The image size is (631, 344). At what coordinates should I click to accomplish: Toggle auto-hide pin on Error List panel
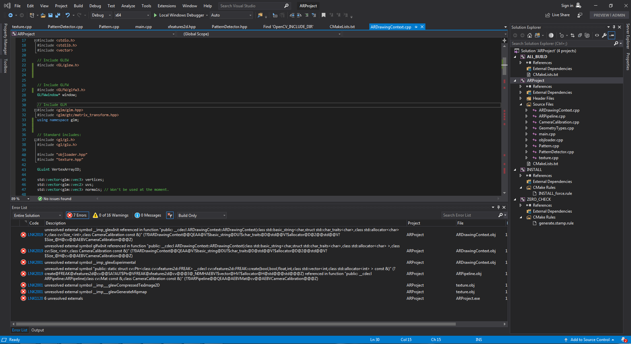pos(498,207)
